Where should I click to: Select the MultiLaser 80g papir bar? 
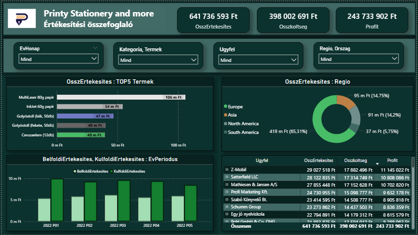pyautogui.click(x=121, y=97)
